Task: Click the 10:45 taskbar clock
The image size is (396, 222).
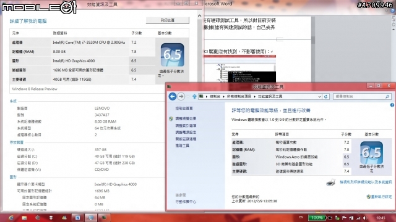Action: [381, 218]
